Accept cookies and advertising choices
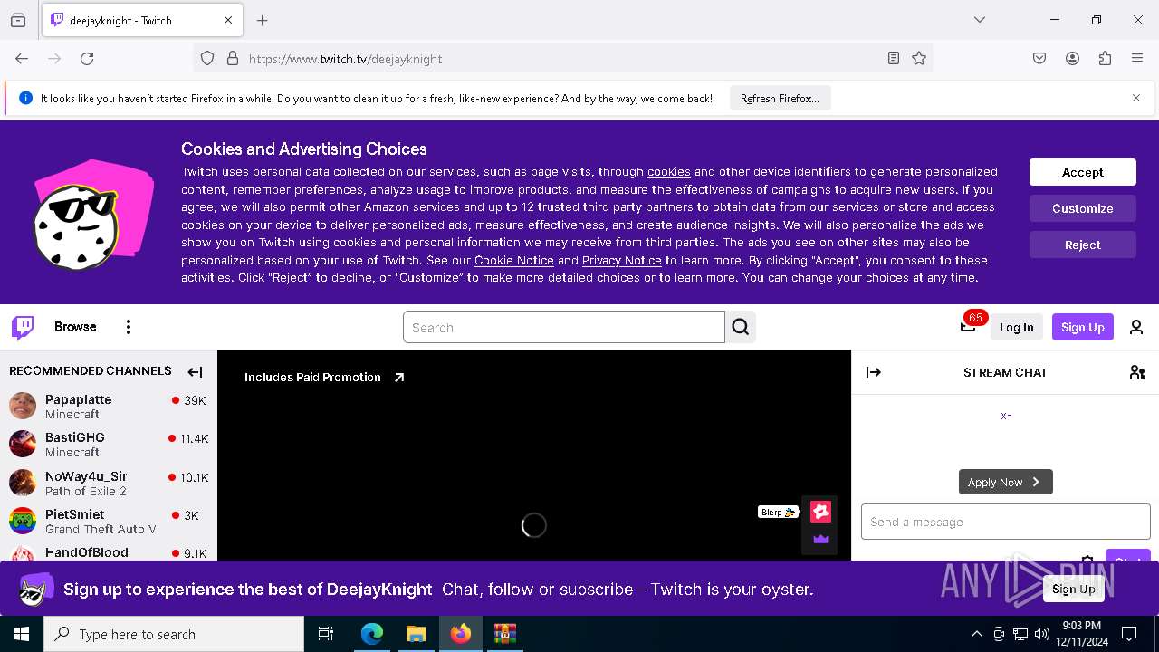 click(x=1083, y=172)
